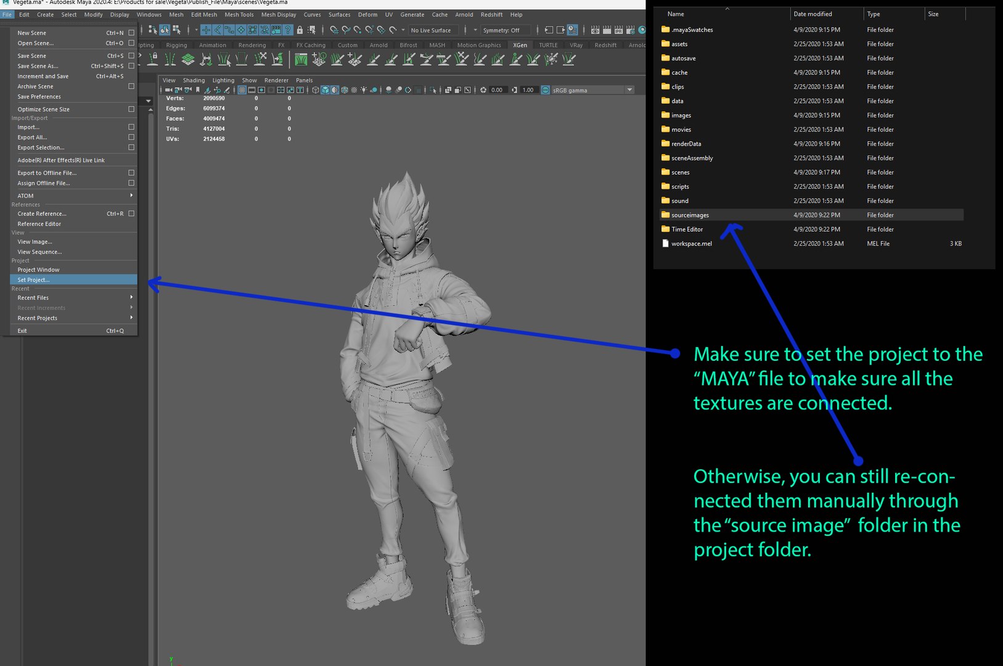Select the select-by-object-type mode icon

coord(165,30)
